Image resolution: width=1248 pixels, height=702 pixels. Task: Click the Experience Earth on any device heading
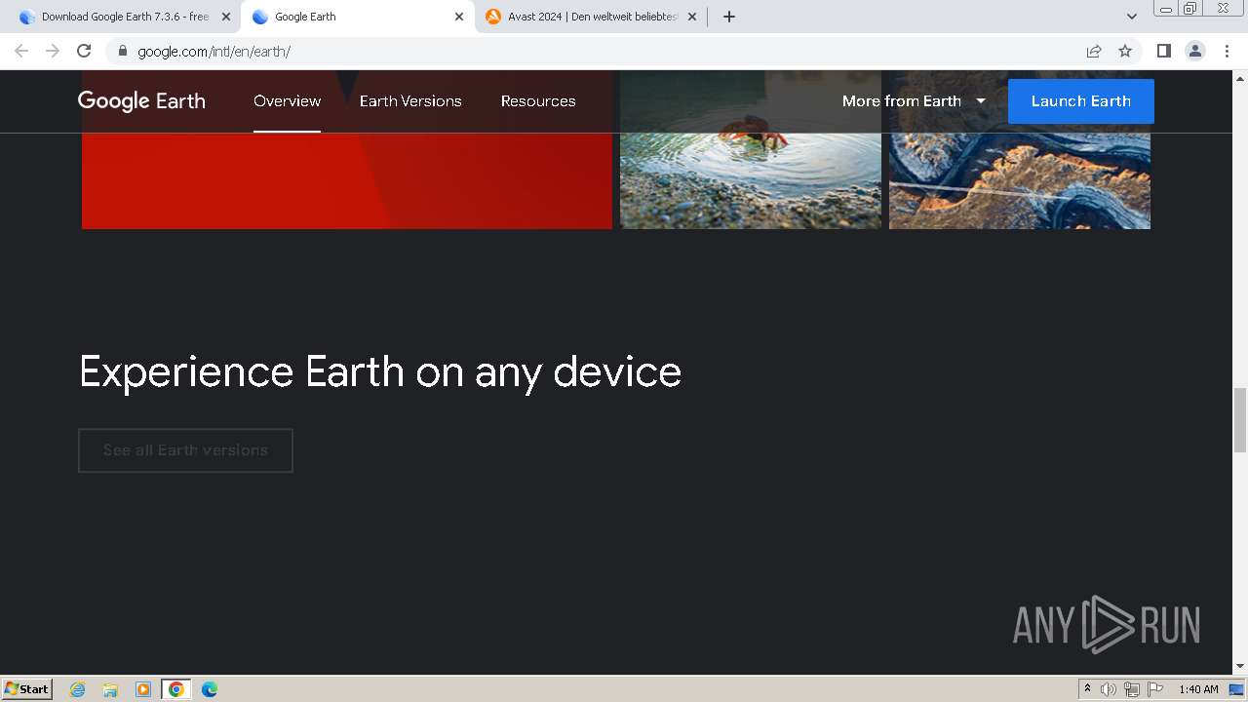tap(380, 372)
